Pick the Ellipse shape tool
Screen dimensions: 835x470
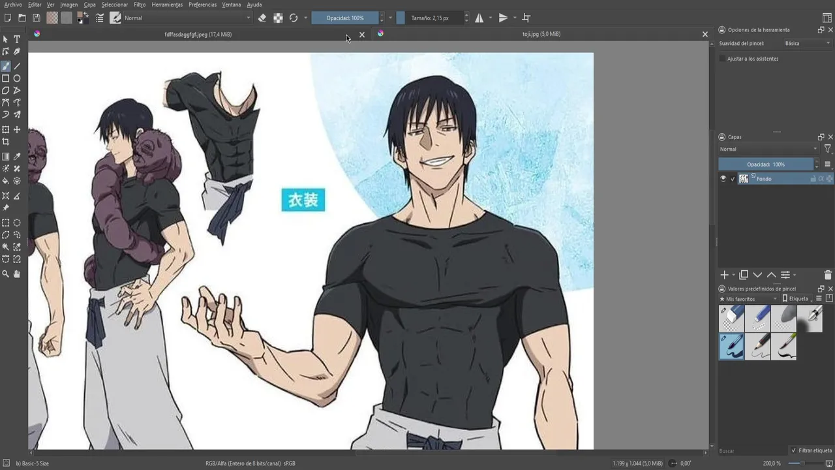pyautogui.click(x=17, y=78)
